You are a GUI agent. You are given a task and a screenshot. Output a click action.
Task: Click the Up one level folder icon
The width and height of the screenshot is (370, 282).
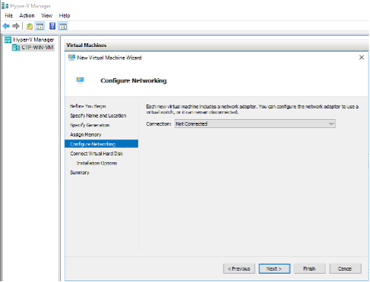(30, 26)
